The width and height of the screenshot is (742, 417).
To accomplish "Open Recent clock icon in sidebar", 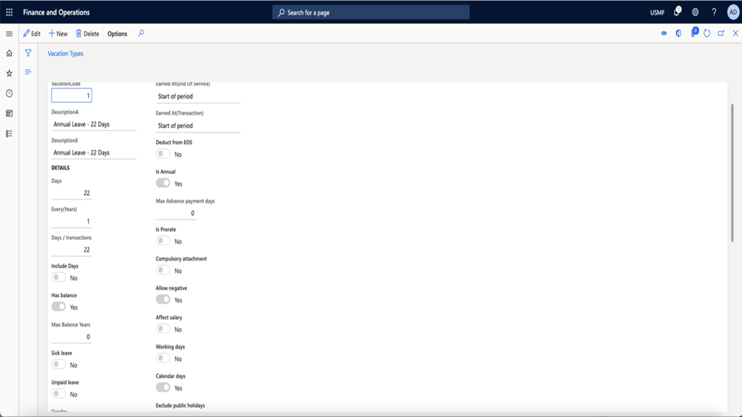I will click(9, 93).
